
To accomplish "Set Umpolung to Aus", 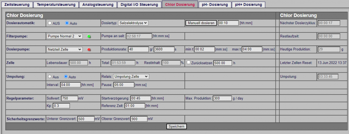I will [x=50, y=77].
